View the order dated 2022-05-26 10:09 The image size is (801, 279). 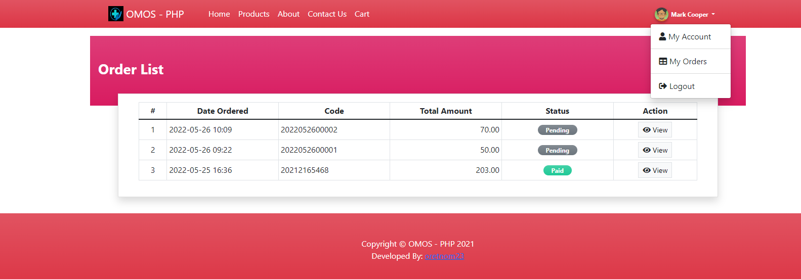point(655,130)
